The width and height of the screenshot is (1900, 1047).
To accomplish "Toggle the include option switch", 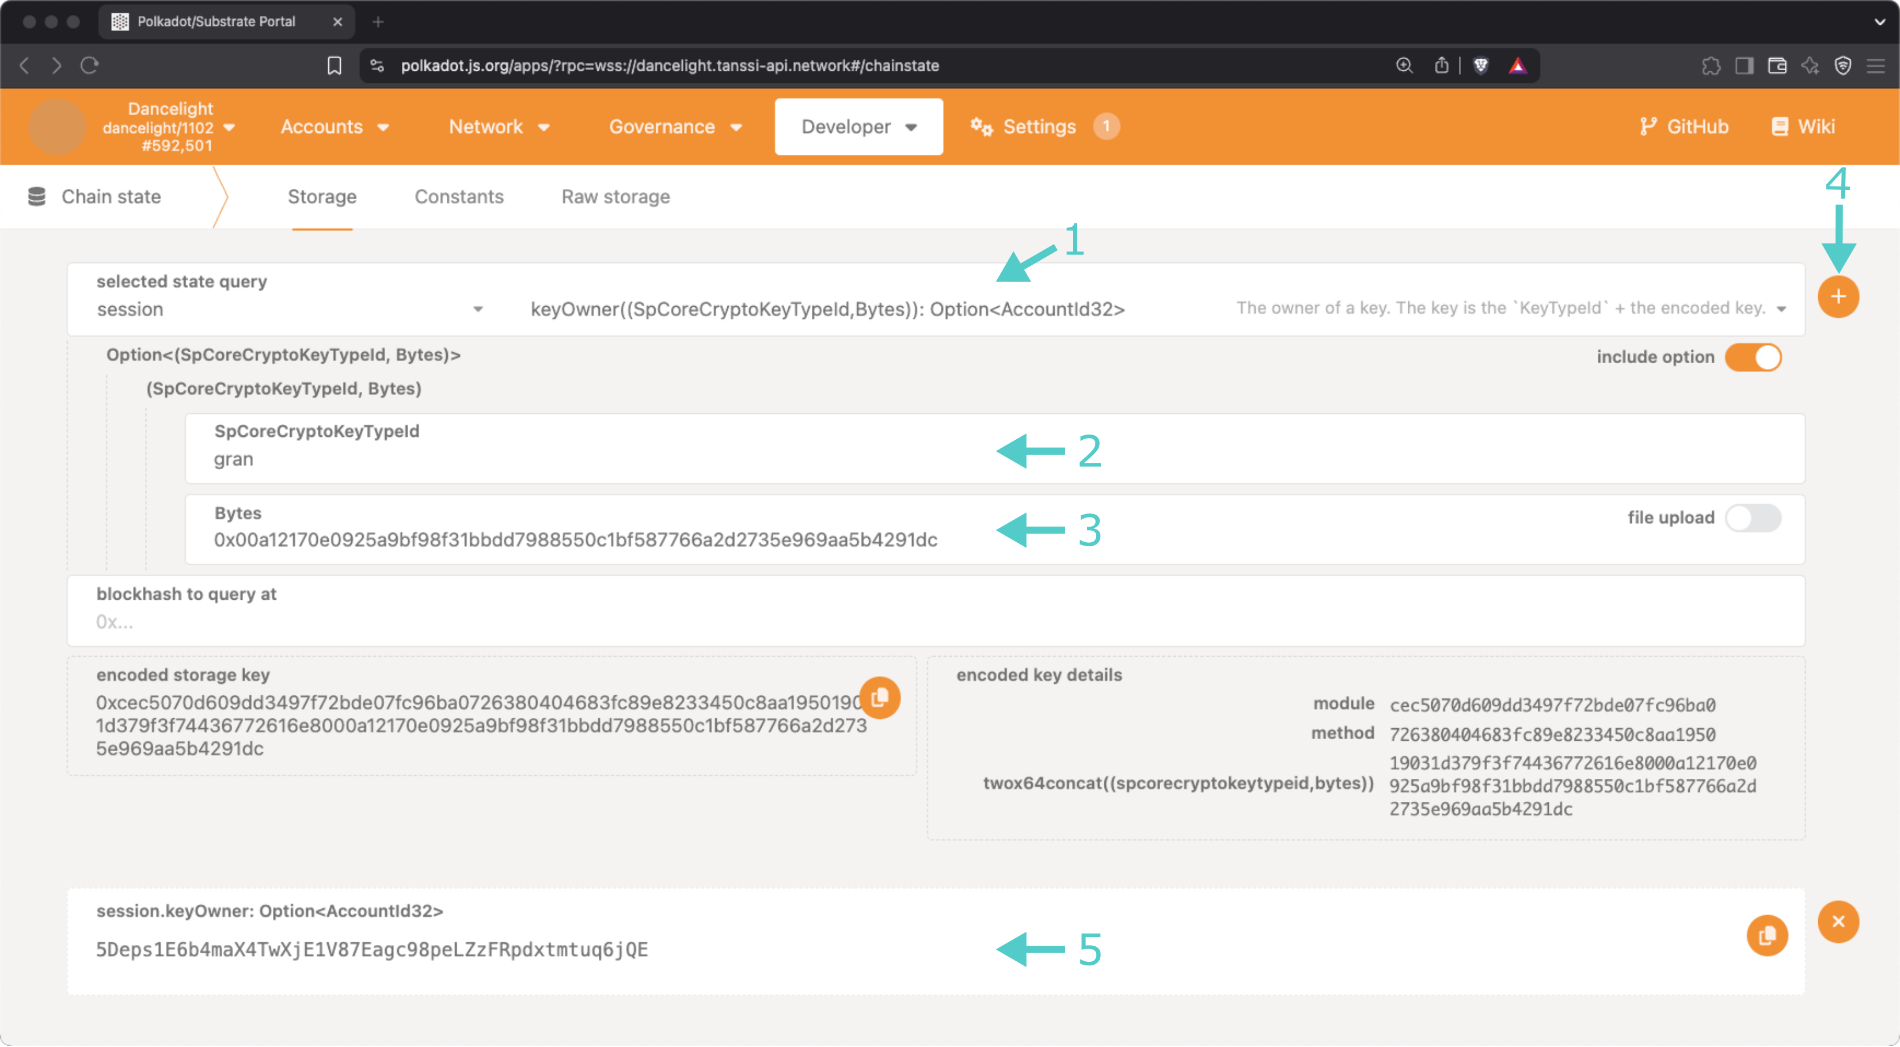I will coord(1753,357).
